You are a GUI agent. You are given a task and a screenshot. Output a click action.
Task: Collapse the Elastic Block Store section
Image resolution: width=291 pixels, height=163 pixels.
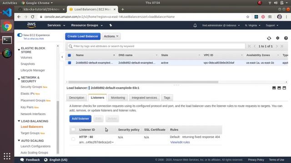point(19,50)
